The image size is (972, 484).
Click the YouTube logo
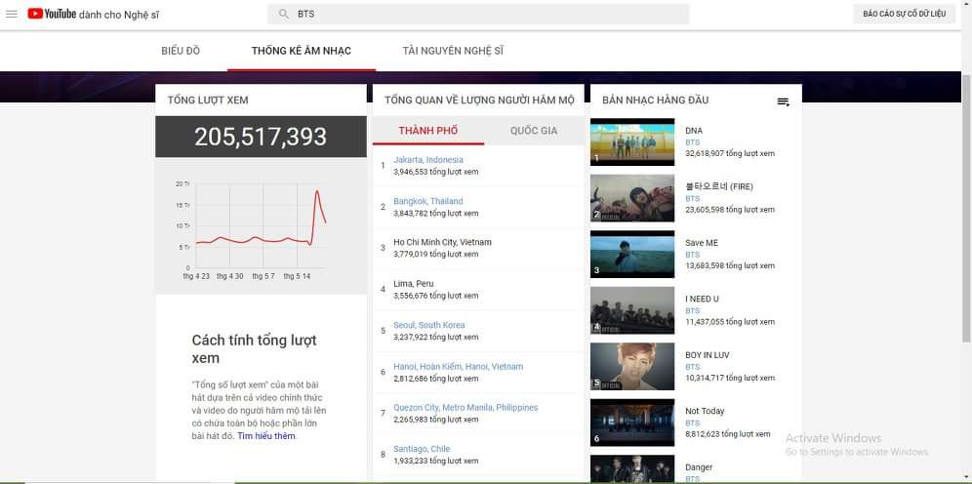[x=52, y=14]
